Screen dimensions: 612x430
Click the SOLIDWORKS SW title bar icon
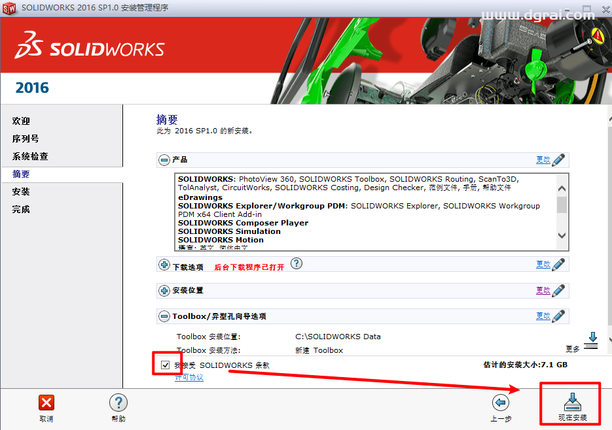(x=9, y=8)
